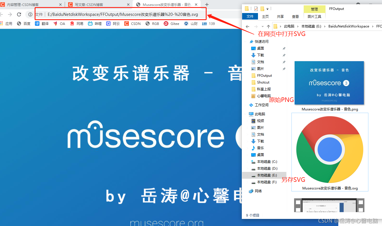Toggle pin on the 图片 quick access entry

tap(284, 69)
